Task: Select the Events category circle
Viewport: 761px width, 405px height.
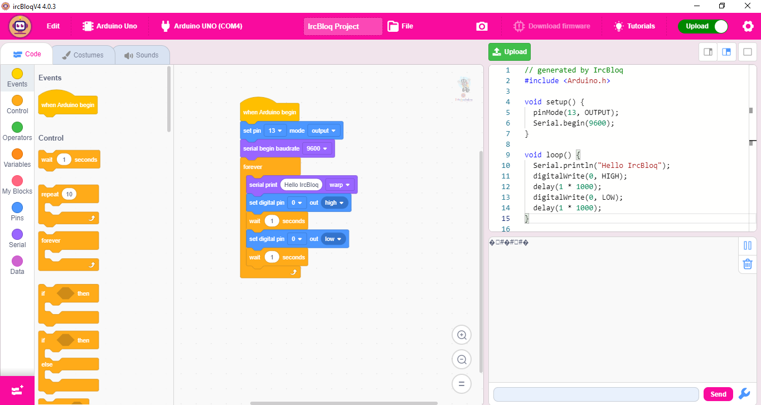Action: coord(17,74)
